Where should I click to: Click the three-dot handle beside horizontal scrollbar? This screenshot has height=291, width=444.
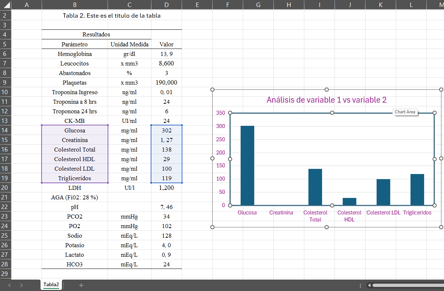click(360, 285)
